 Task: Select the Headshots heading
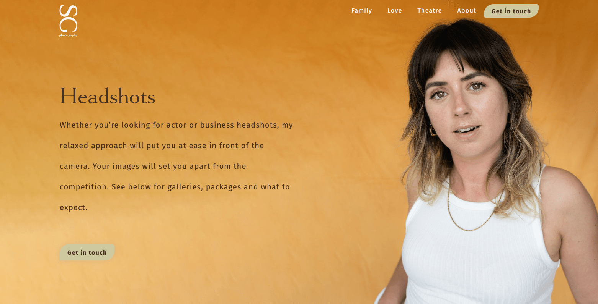[108, 96]
